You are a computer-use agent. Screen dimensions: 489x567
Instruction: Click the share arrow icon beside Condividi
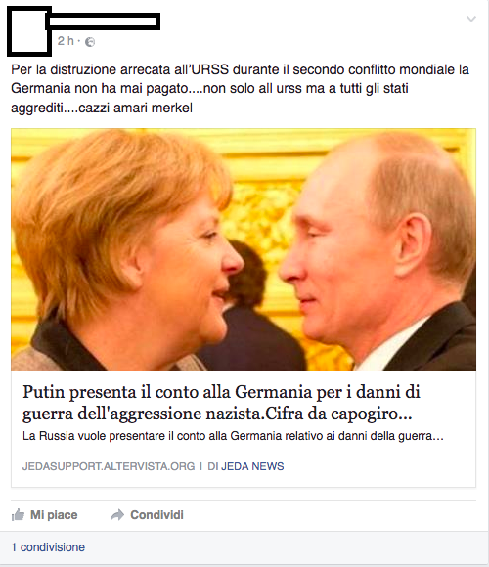point(117,514)
